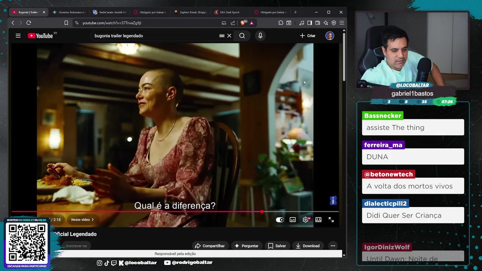The image size is (482, 271).
Task: Click the Compartilhar share button
Action: [210, 246]
